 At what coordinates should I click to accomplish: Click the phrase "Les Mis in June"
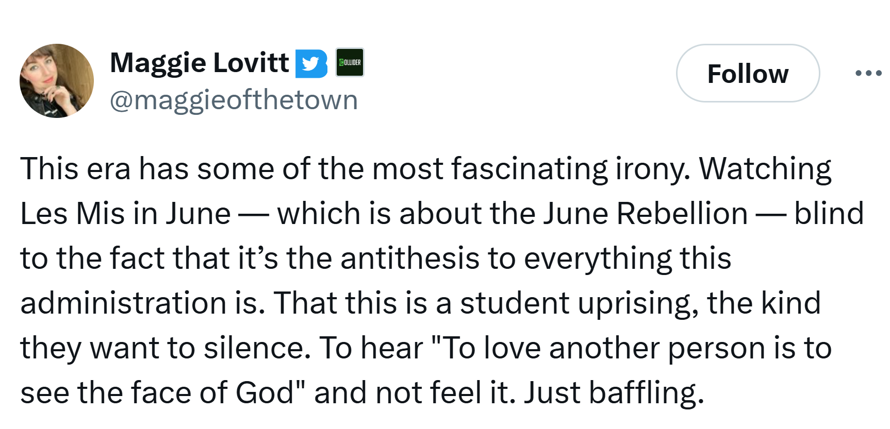pos(125,213)
